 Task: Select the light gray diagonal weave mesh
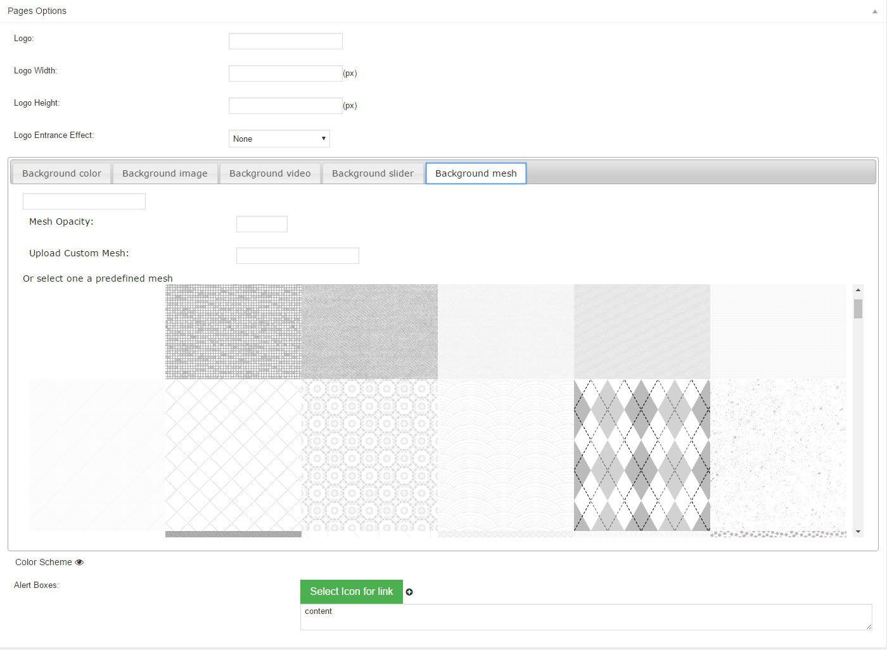coord(642,332)
